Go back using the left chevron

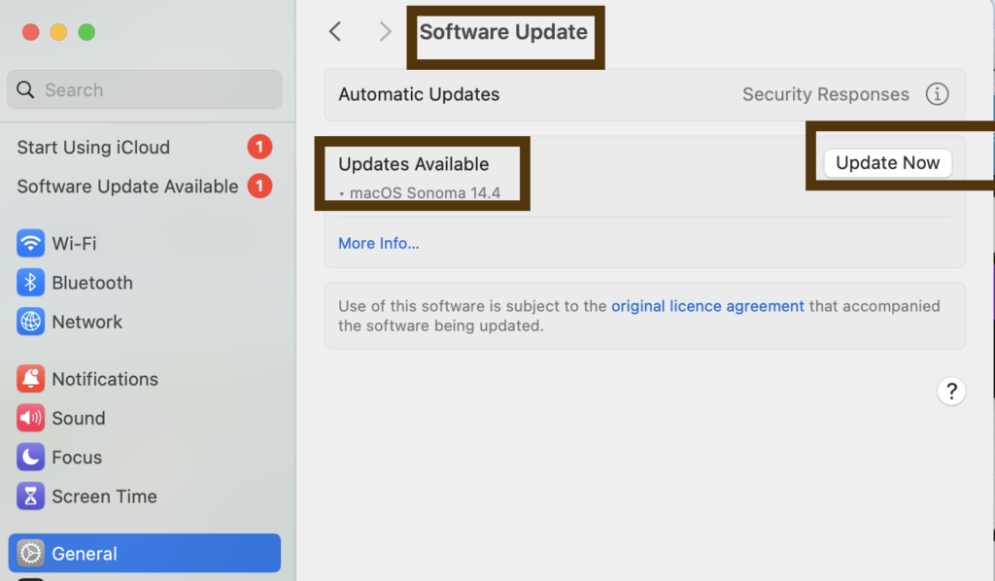tap(334, 31)
